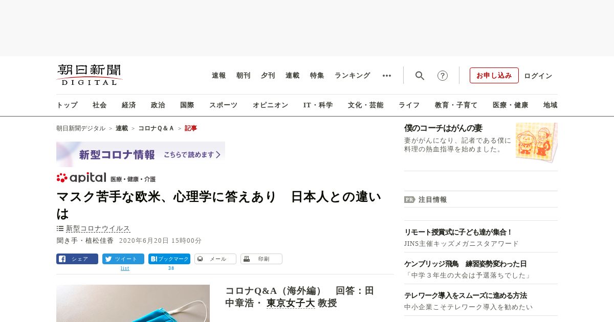Go to the IT・科学 section
Viewport: 614px width, 322px height.
(318, 105)
